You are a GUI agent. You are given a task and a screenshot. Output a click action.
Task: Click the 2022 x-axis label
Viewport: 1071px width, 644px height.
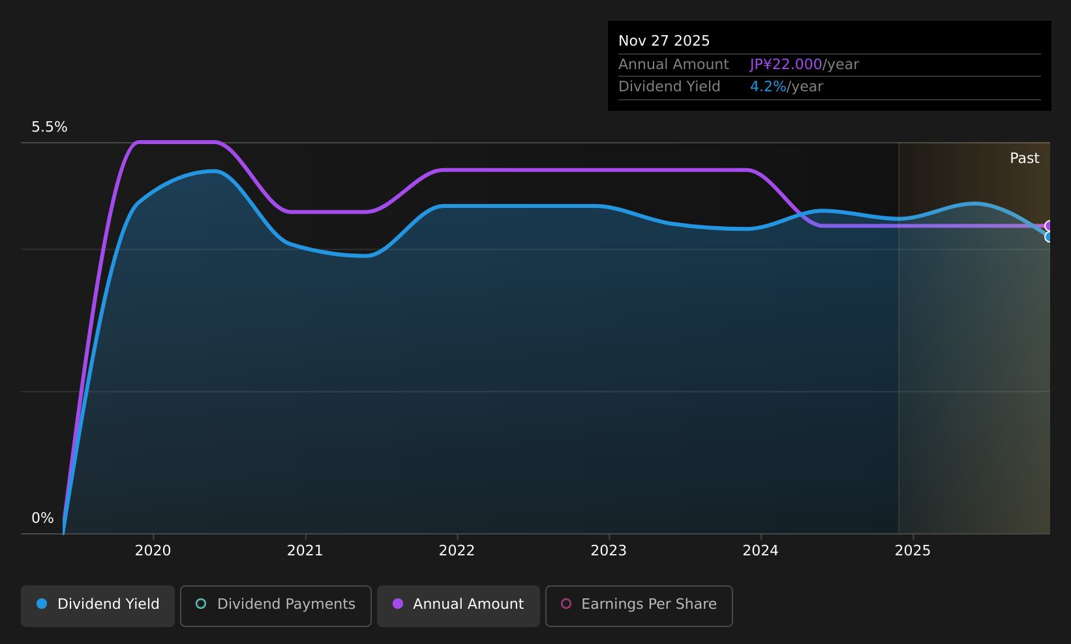pos(457,551)
